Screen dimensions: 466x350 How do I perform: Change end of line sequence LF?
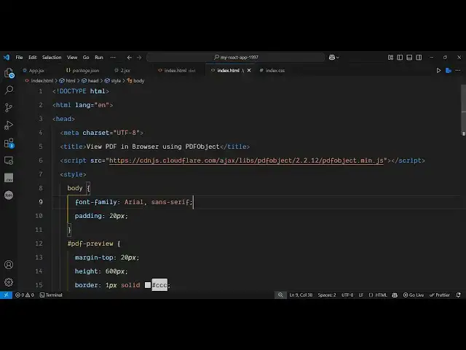tap(361, 295)
